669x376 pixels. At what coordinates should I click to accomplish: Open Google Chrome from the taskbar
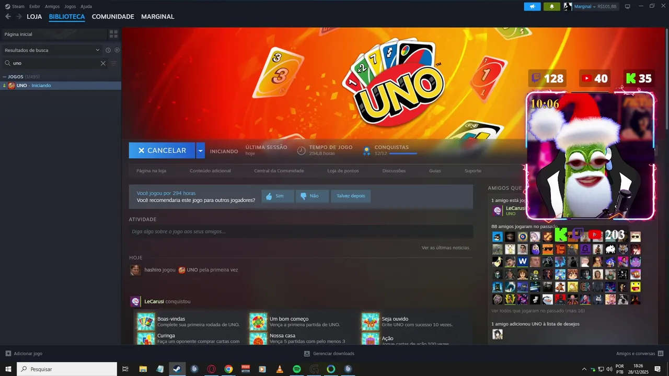[x=228, y=369]
